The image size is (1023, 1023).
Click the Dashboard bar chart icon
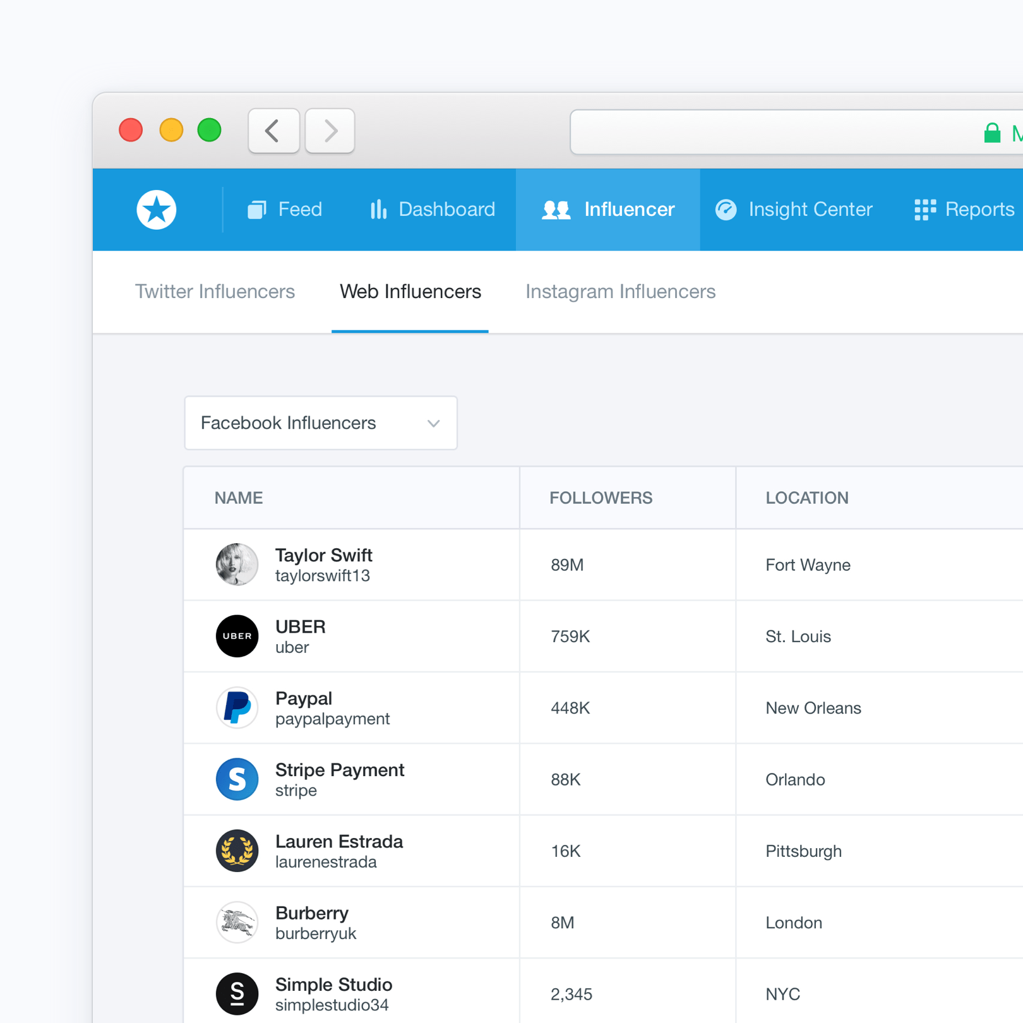378,210
